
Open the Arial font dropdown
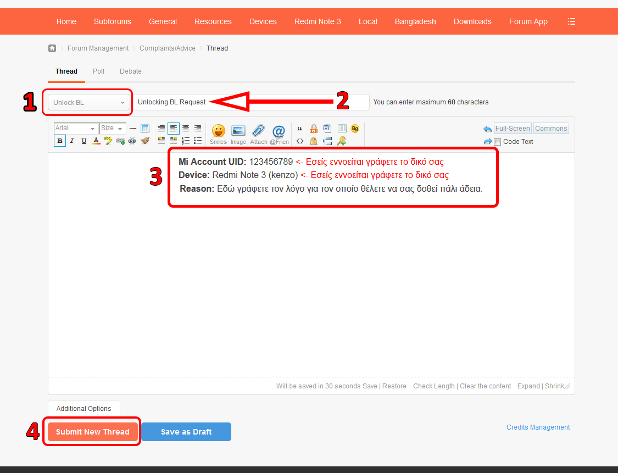[x=76, y=129]
